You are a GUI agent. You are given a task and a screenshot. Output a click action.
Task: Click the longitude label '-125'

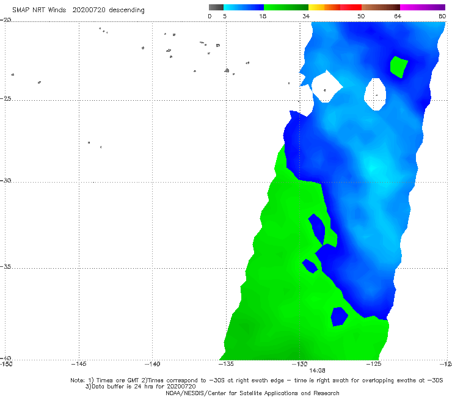point(374,364)
